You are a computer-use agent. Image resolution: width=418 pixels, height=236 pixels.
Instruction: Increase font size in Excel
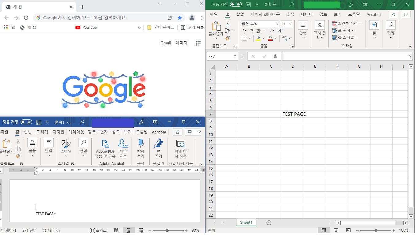tap(272, 31)
